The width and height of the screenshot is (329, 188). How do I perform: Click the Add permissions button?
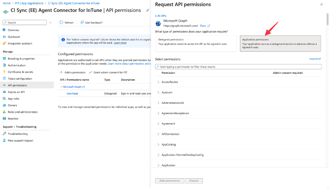point(169,181)
